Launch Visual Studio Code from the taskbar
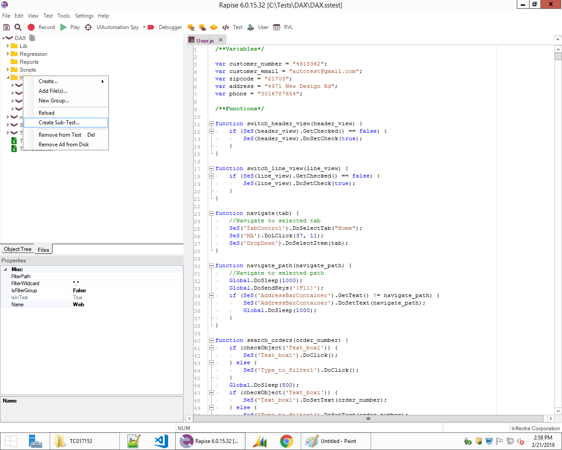The width and height of the screenshot is (562, 450). coord(161,441)
